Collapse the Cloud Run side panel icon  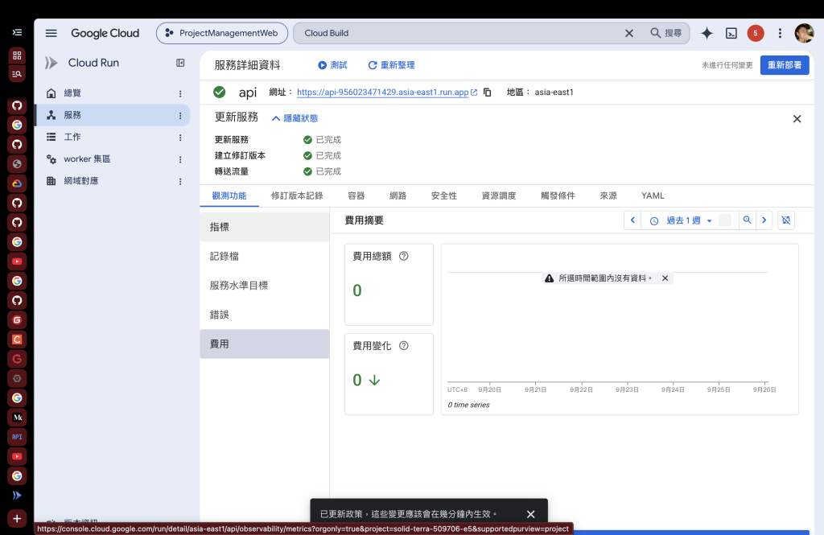point(180,63)
